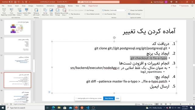Click Hide Slide button
Viewport: 195px width, 110px height.
pos(51,12)
